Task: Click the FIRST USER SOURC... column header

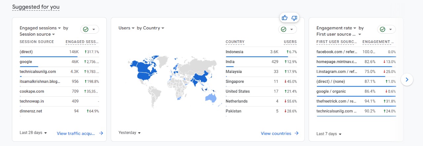Action: tap(336, 42)
